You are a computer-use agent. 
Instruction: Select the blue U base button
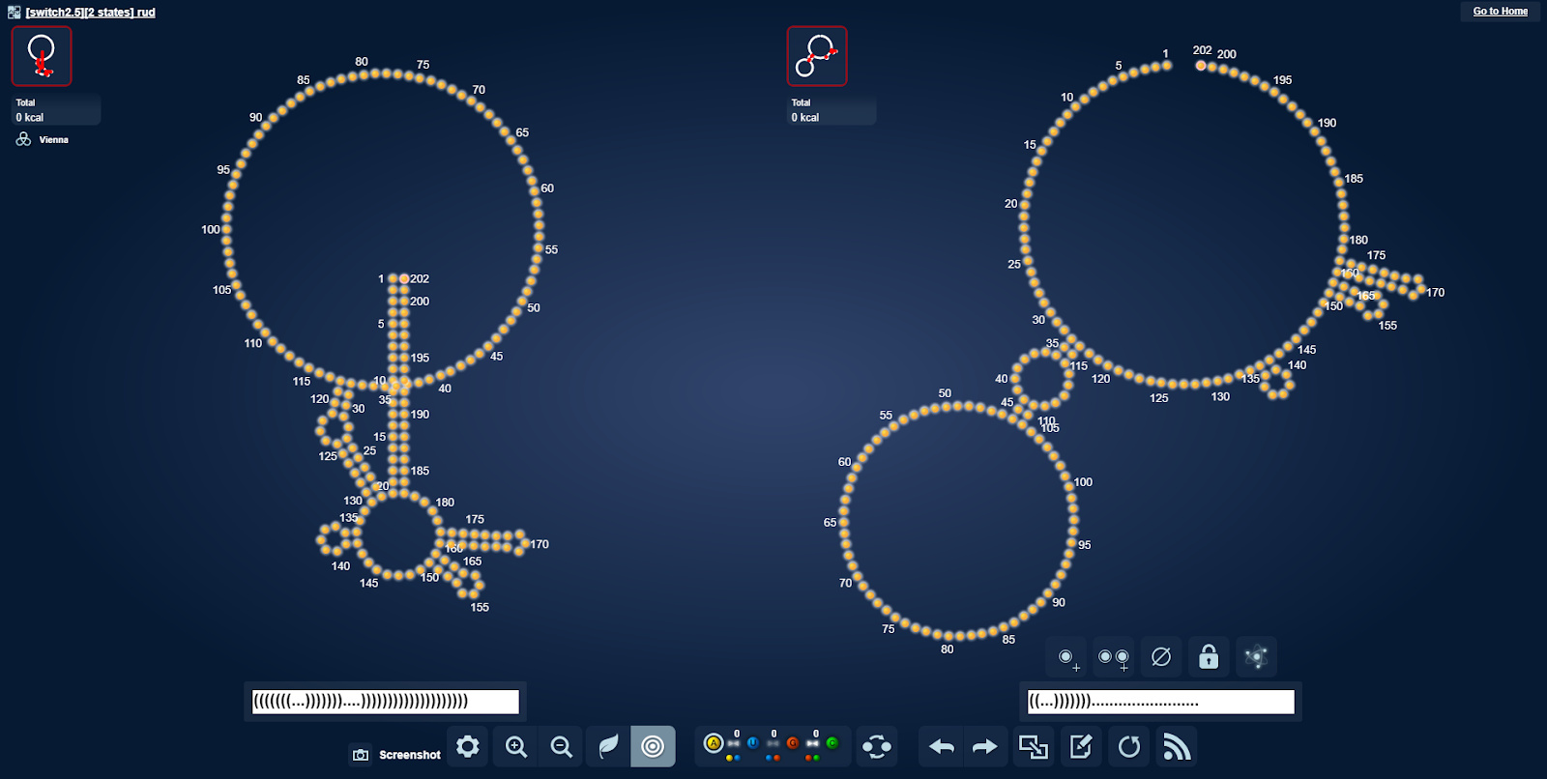pyautogui.click(x=753, y=743)
